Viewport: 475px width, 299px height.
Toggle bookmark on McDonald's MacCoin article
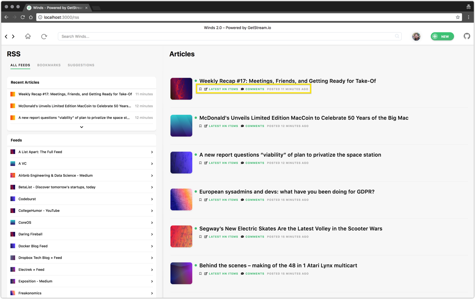[200, 126]
